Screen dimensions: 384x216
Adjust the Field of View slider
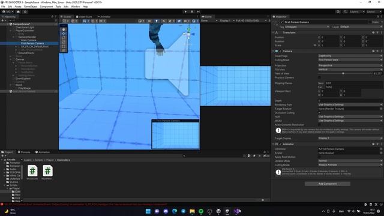click(345, 73)
